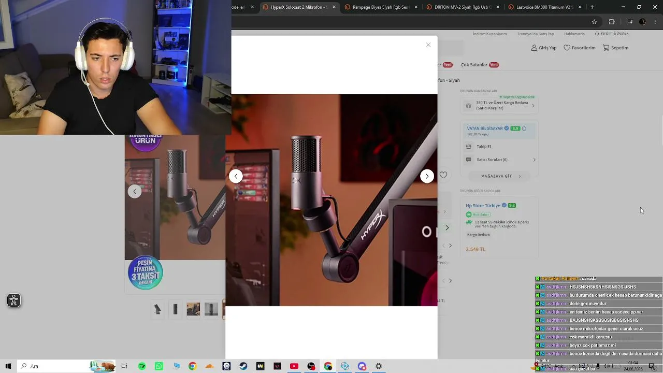Click Giriş Yap to sign in
The height and width of the screenshot is (373, 663).
point(544,48)
